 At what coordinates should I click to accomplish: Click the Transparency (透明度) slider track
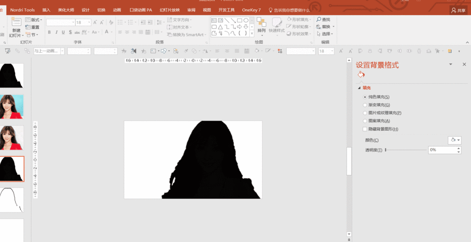coord(405,150)
